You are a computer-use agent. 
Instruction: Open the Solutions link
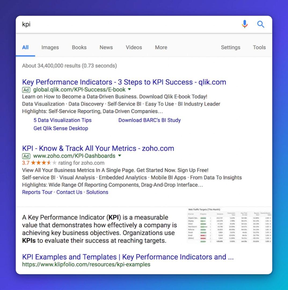[x=97, y=192]
